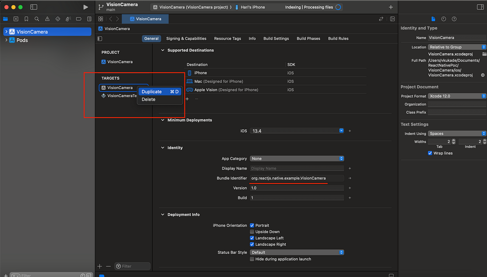Screen dimensions: 487x277
Task: Hide the project and targets list
Action: [100, 39]
